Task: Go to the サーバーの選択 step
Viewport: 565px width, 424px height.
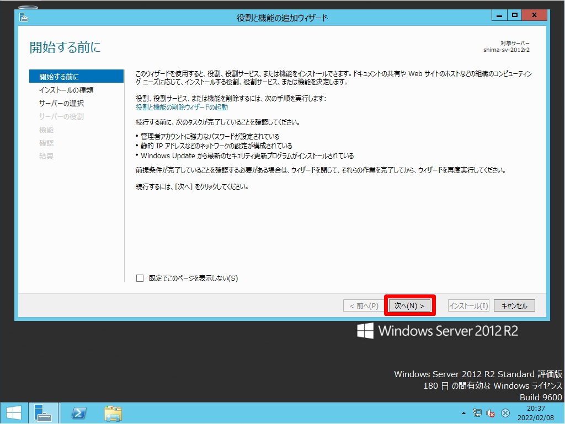Action: [x=62, y=103]
